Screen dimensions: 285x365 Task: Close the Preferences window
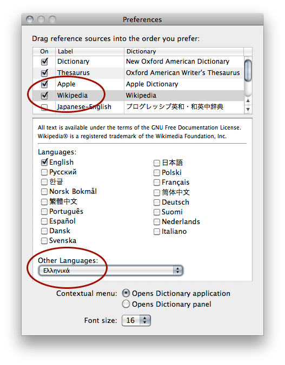pos(30,19)
